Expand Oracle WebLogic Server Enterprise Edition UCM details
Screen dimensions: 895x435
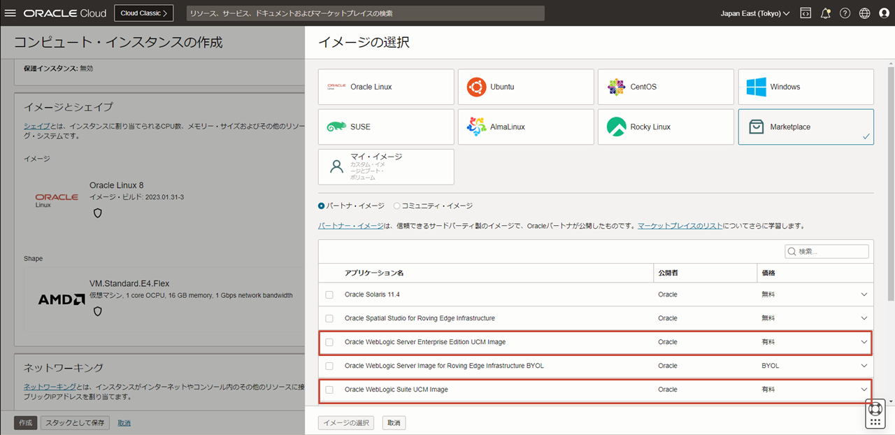[864, 342]
